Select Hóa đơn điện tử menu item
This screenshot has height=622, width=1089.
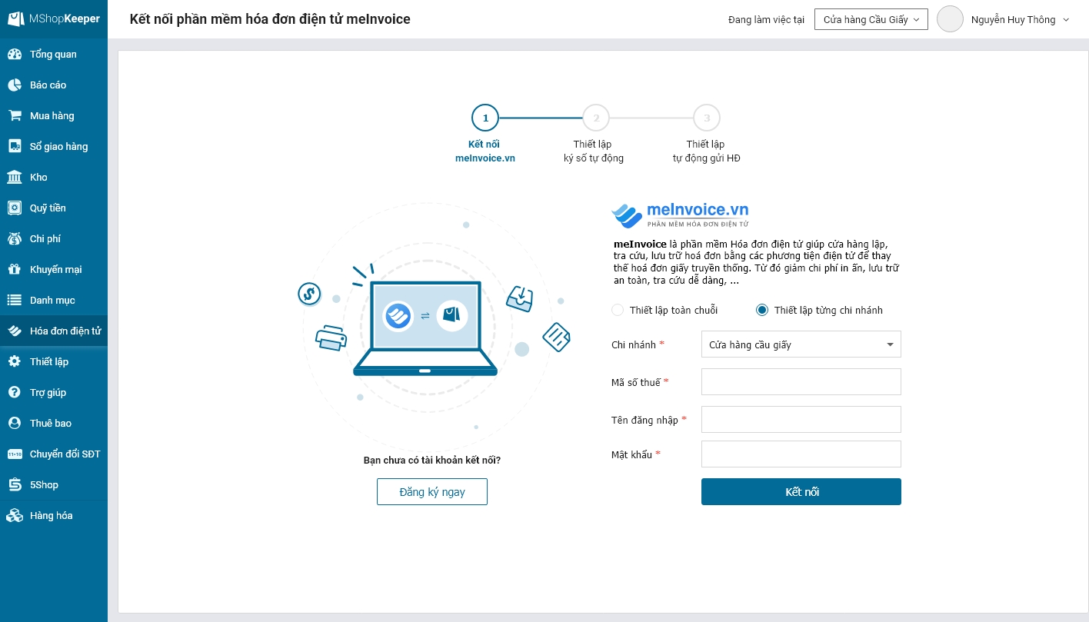tap(54, 331)
